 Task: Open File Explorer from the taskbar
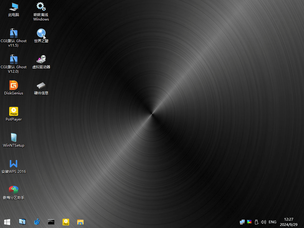tap(80, 222)
